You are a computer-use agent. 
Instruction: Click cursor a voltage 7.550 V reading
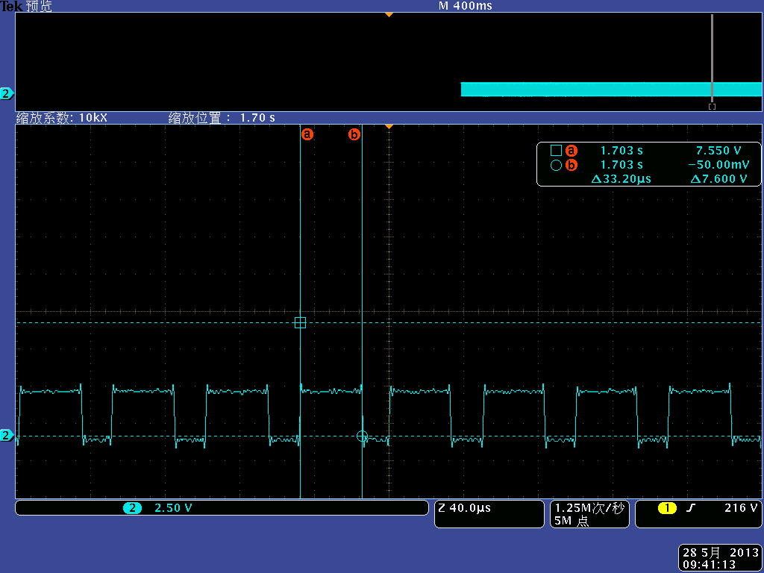click(718, 151)
